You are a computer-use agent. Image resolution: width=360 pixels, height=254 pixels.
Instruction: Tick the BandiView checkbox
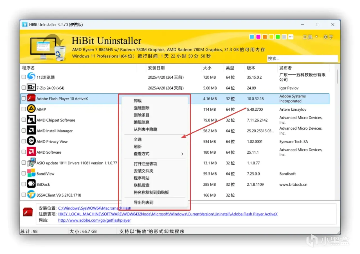(x=24, y=173)
